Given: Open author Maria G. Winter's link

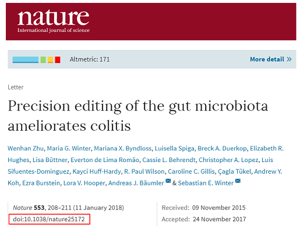Looking at the screenshot, I should (x=69, y=148).
